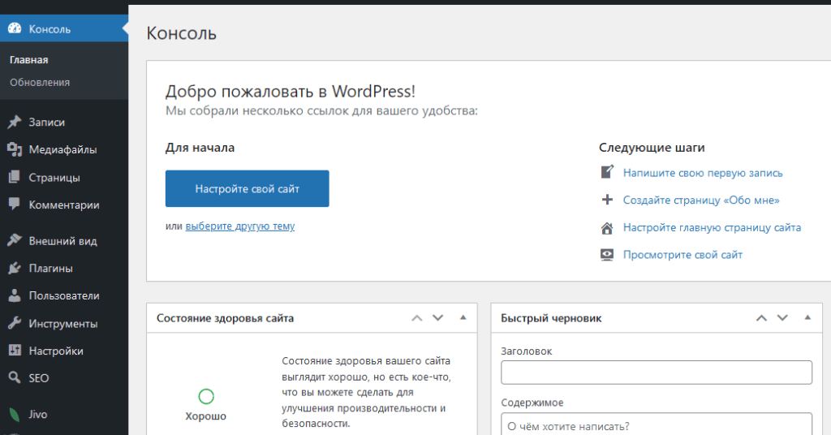Click the Состояние здоровья сайта widget title
This screenshot has height=435, width=831.
(x=226, y=318)
